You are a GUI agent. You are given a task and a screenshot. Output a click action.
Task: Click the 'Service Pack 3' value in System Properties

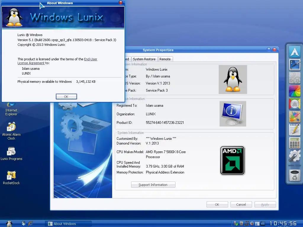click(x=157, y=90)
